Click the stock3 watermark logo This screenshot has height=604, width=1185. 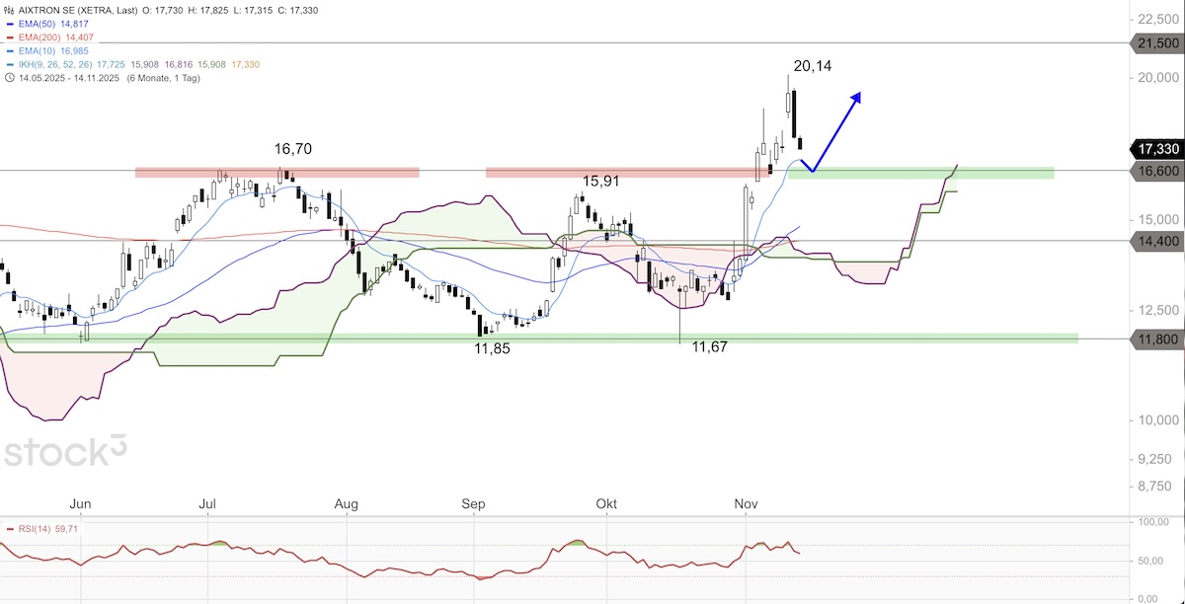[65, 451]
